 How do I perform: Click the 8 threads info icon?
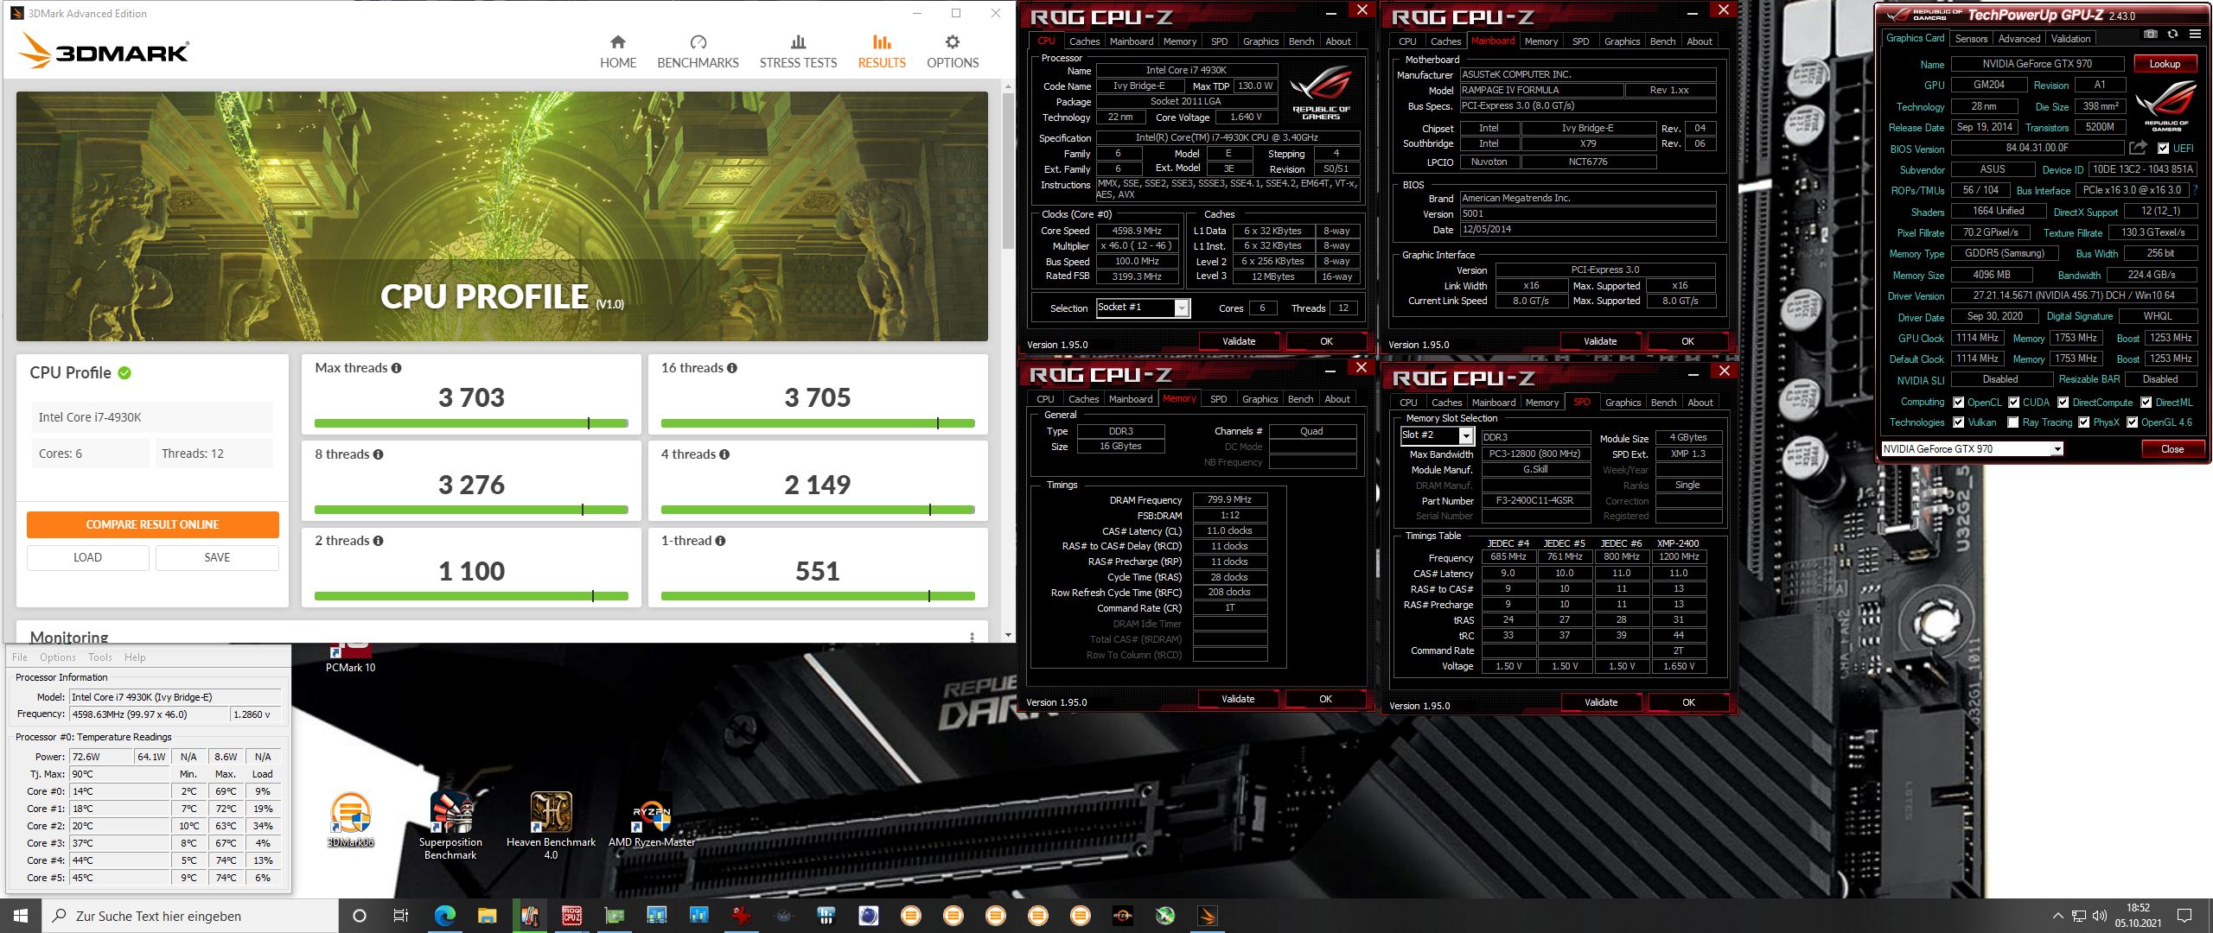click(x=378, y=454)
